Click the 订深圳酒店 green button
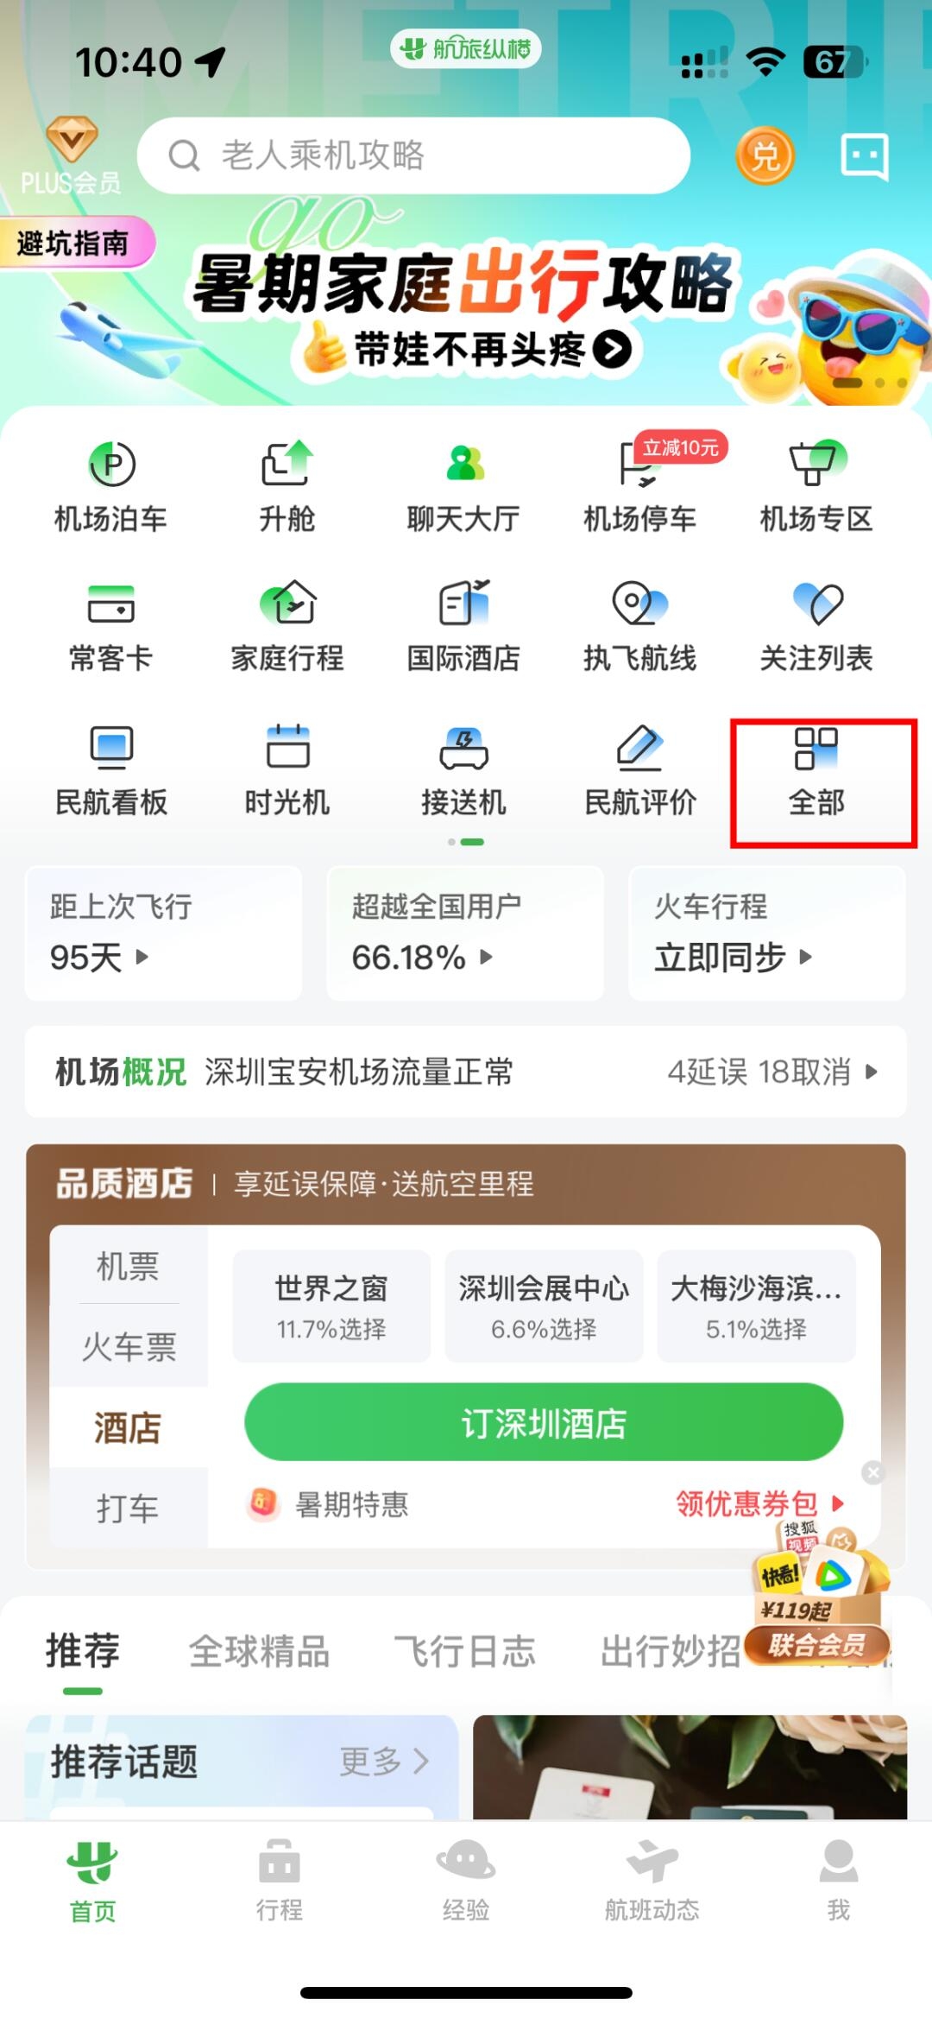Viewport: 932px width, 2018px height. click(x=544, y=1422)
